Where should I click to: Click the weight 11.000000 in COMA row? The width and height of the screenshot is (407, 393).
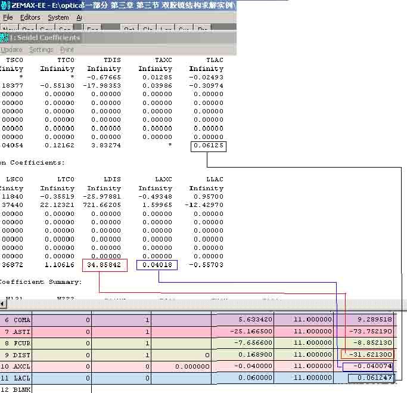pyautogui.click(x=304, y=319)
